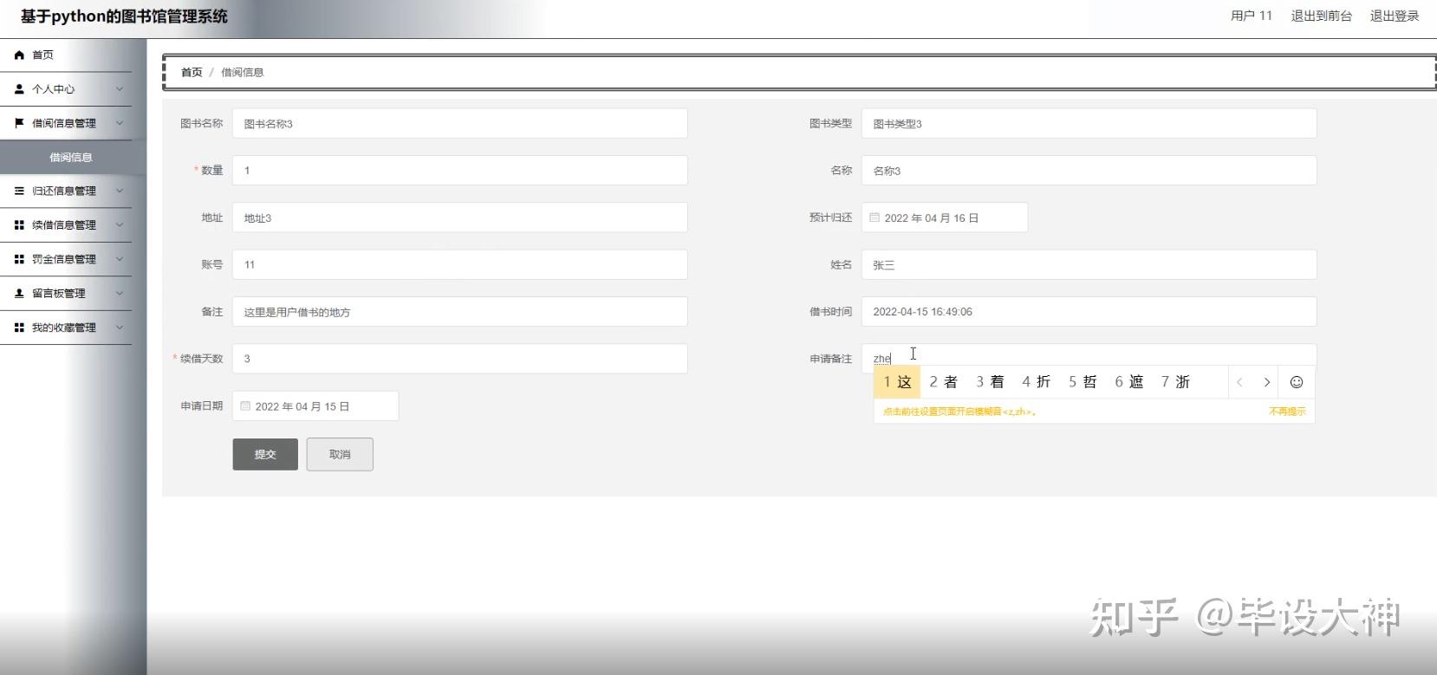Click 退出到前台 link in header
This screenshot has height=675, width=1437.
tap(1321, 16)
